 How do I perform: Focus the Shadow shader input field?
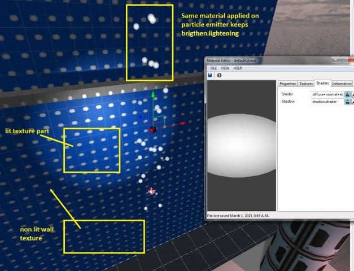pos(327,102)
